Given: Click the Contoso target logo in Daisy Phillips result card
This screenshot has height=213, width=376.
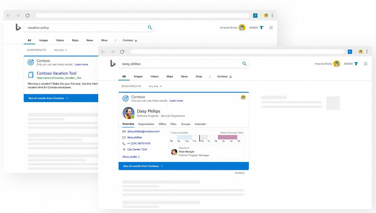Looking at the screenshot, I should [125, 98].
